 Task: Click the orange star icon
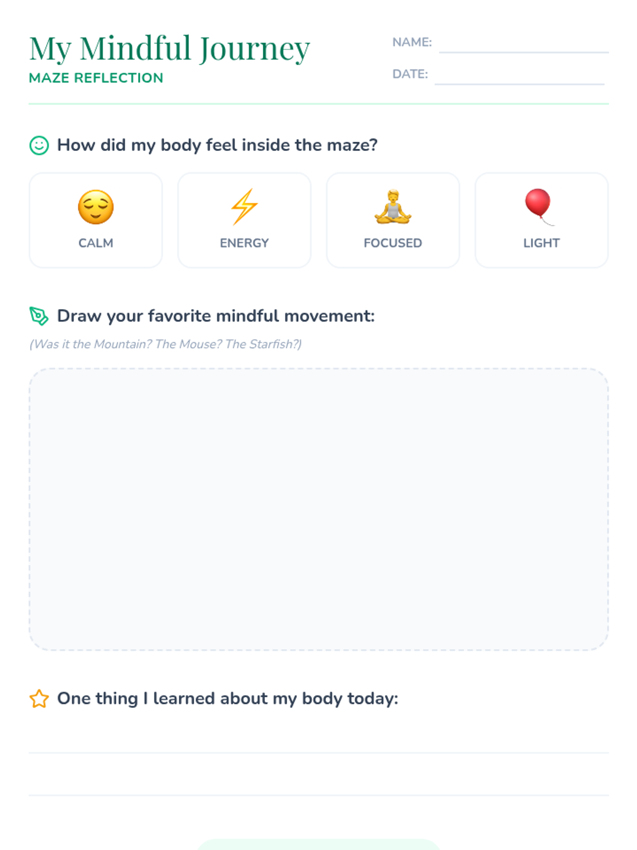39,699
